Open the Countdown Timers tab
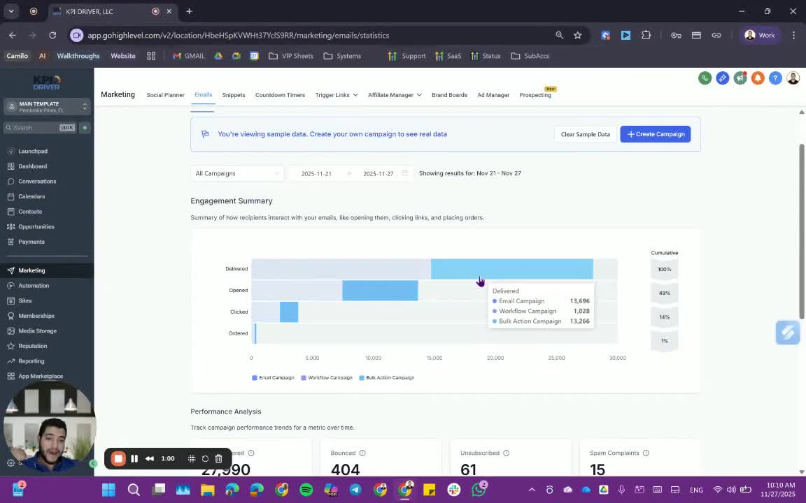Screen dimensions: 806x503 point(280,95)
